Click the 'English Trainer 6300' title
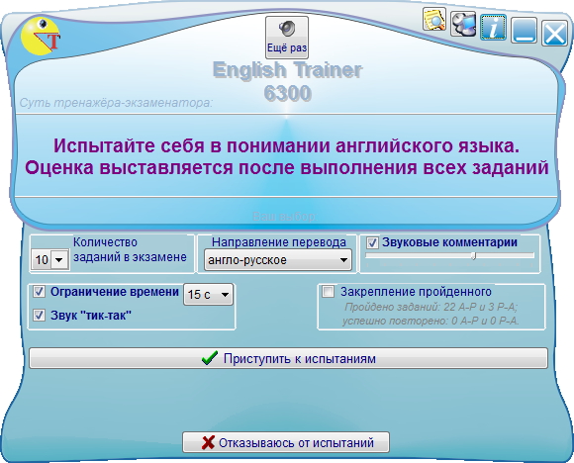The height and width of the screenshot is (463, 574). point(287,81)
